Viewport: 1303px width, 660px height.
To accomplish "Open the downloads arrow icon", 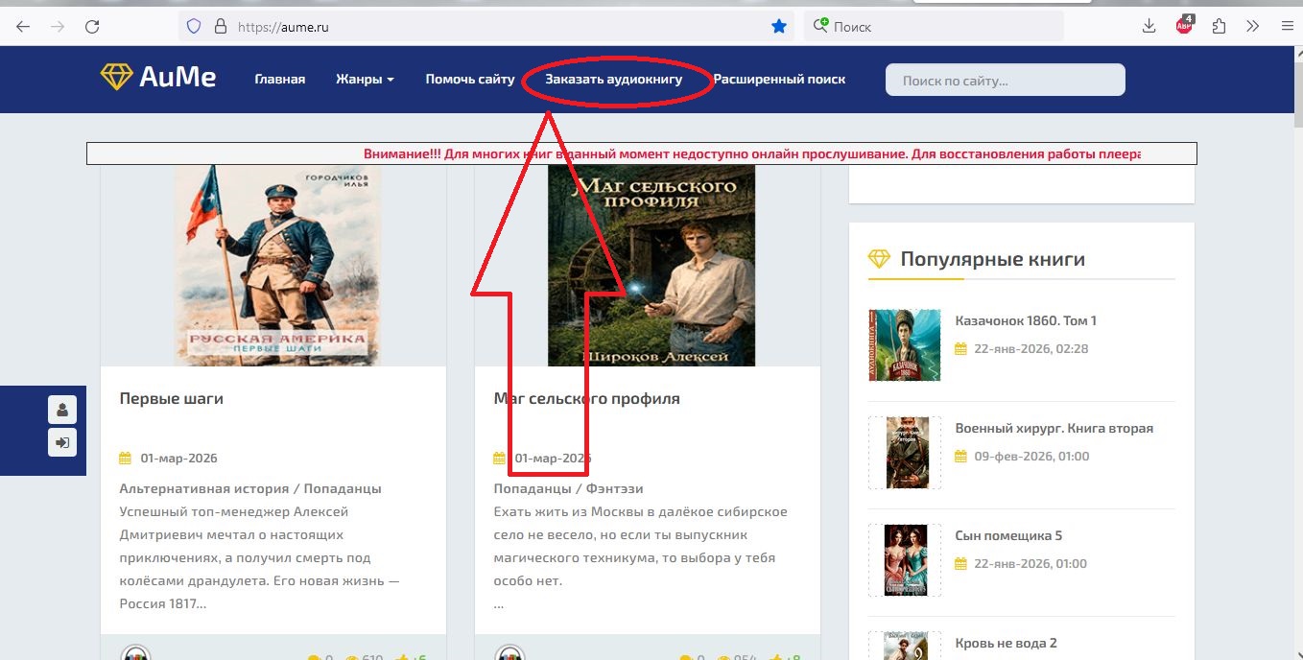I will [1149, 27].
